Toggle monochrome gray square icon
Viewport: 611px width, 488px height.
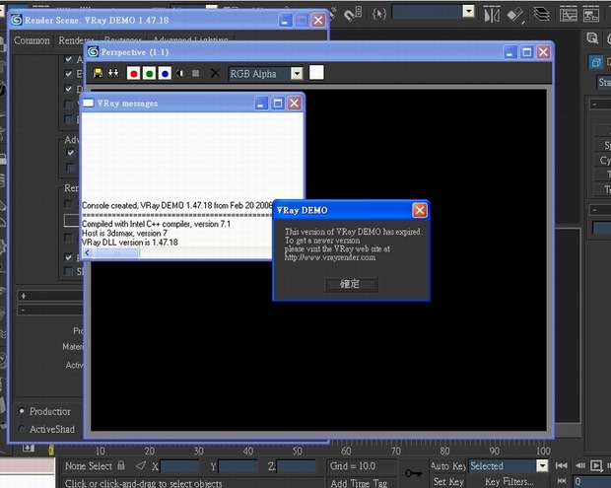[195, 73]
